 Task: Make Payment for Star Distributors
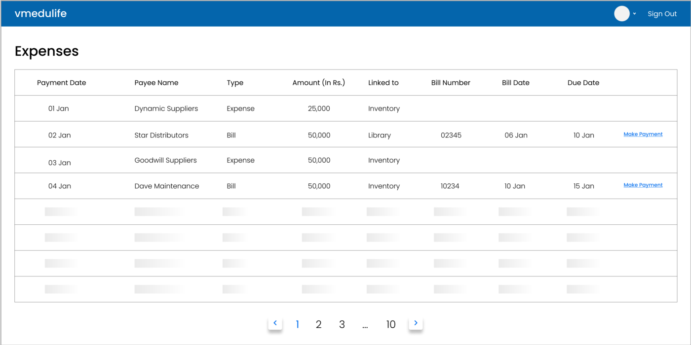pos(643,134)
